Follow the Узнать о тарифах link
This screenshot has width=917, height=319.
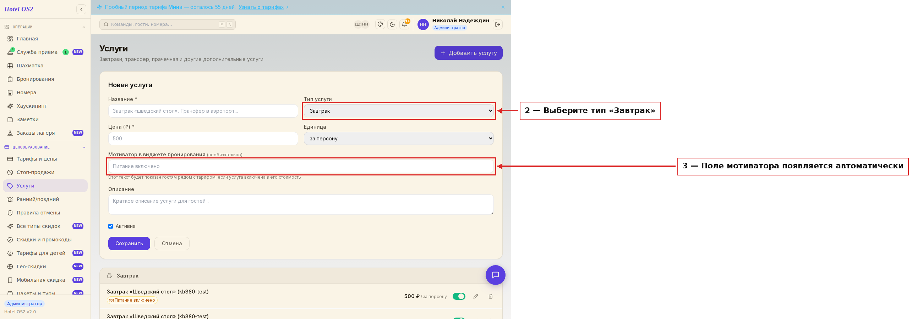point(261,7)
